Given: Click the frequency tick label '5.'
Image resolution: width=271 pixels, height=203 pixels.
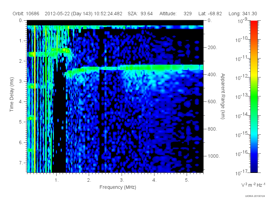Looking at the screenshot, I should click(x=187, y=180).
